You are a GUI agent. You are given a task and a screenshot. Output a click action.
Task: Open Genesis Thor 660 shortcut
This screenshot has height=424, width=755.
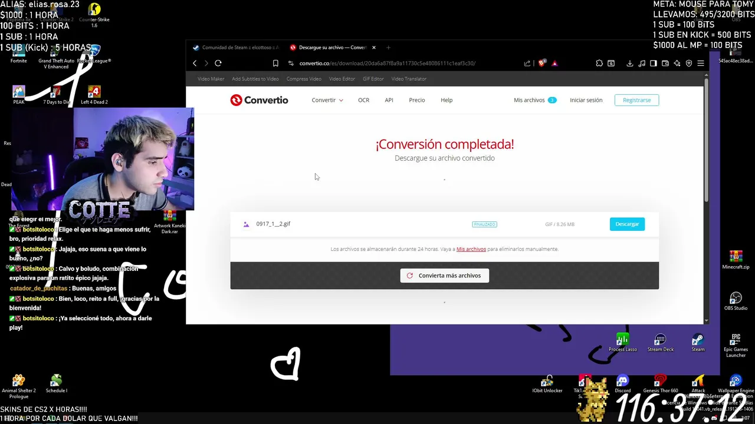tap(660, 384)
